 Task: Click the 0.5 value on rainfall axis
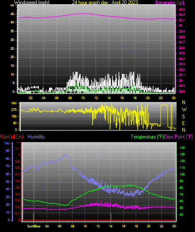tap(18, 187)
